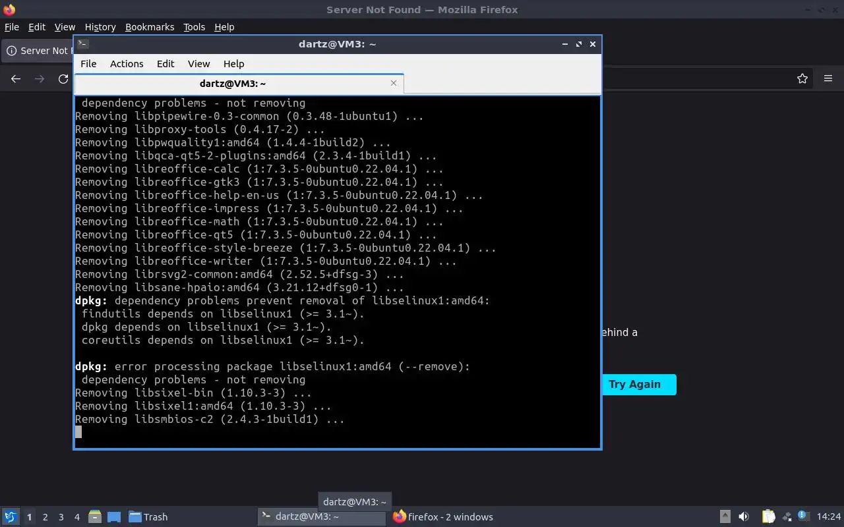This screenshot has height=527, width=844.
Task: Activate the dartz@VM3 terminal taskbar entry
Action: pos(322,517)
